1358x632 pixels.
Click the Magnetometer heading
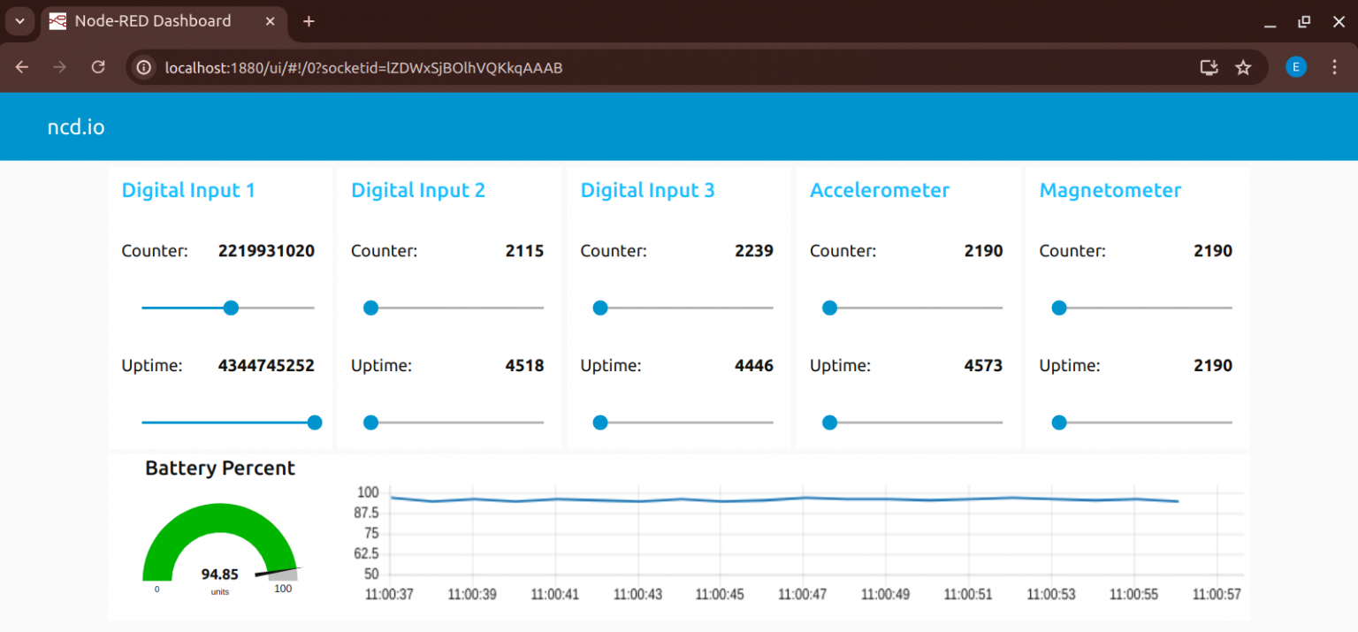click(x=1110, y=190)
